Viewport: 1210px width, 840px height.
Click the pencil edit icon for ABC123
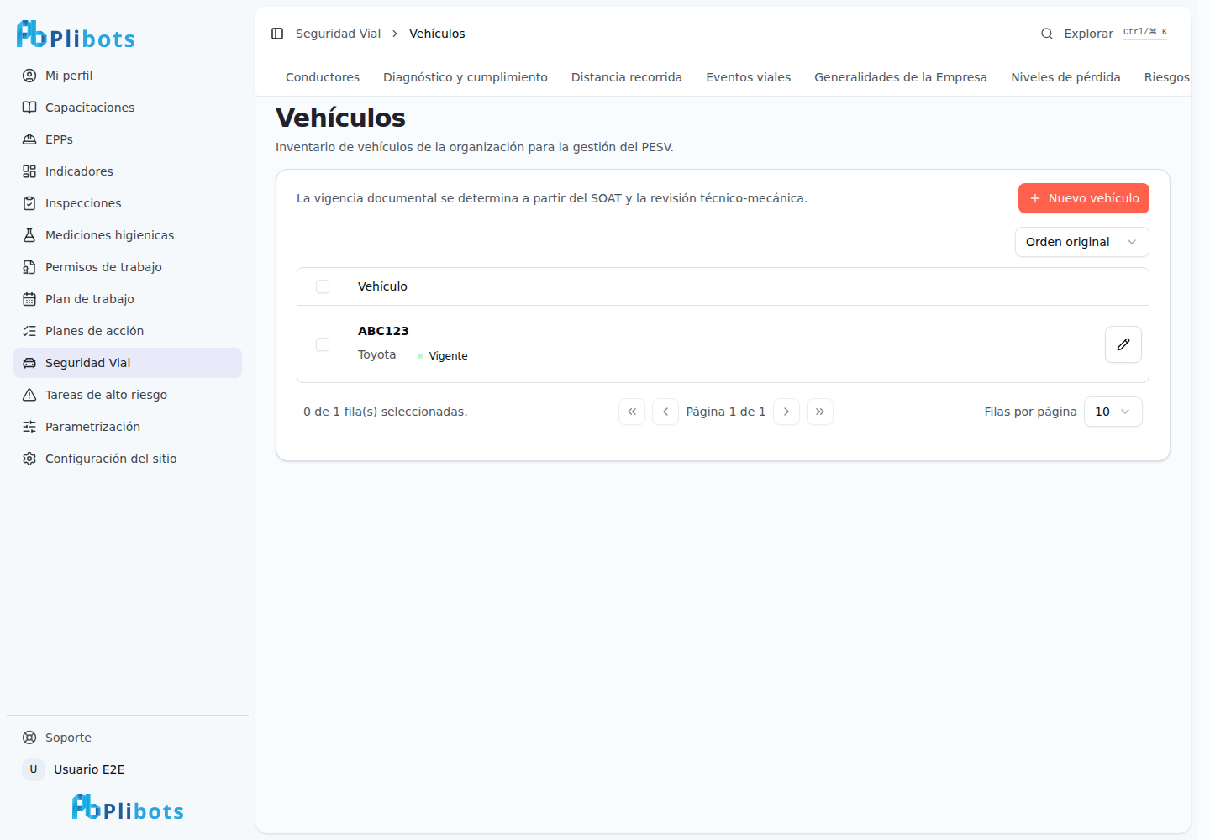pos(1123,344)
